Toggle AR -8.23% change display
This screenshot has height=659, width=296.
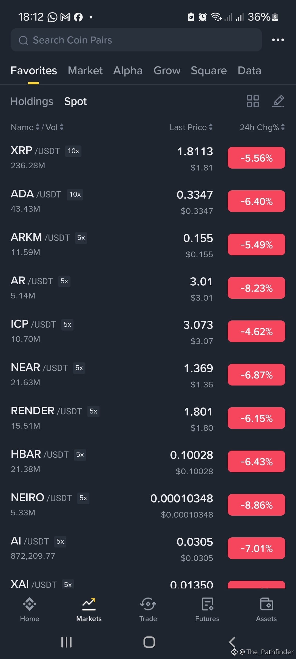click(x=256, y=288)
